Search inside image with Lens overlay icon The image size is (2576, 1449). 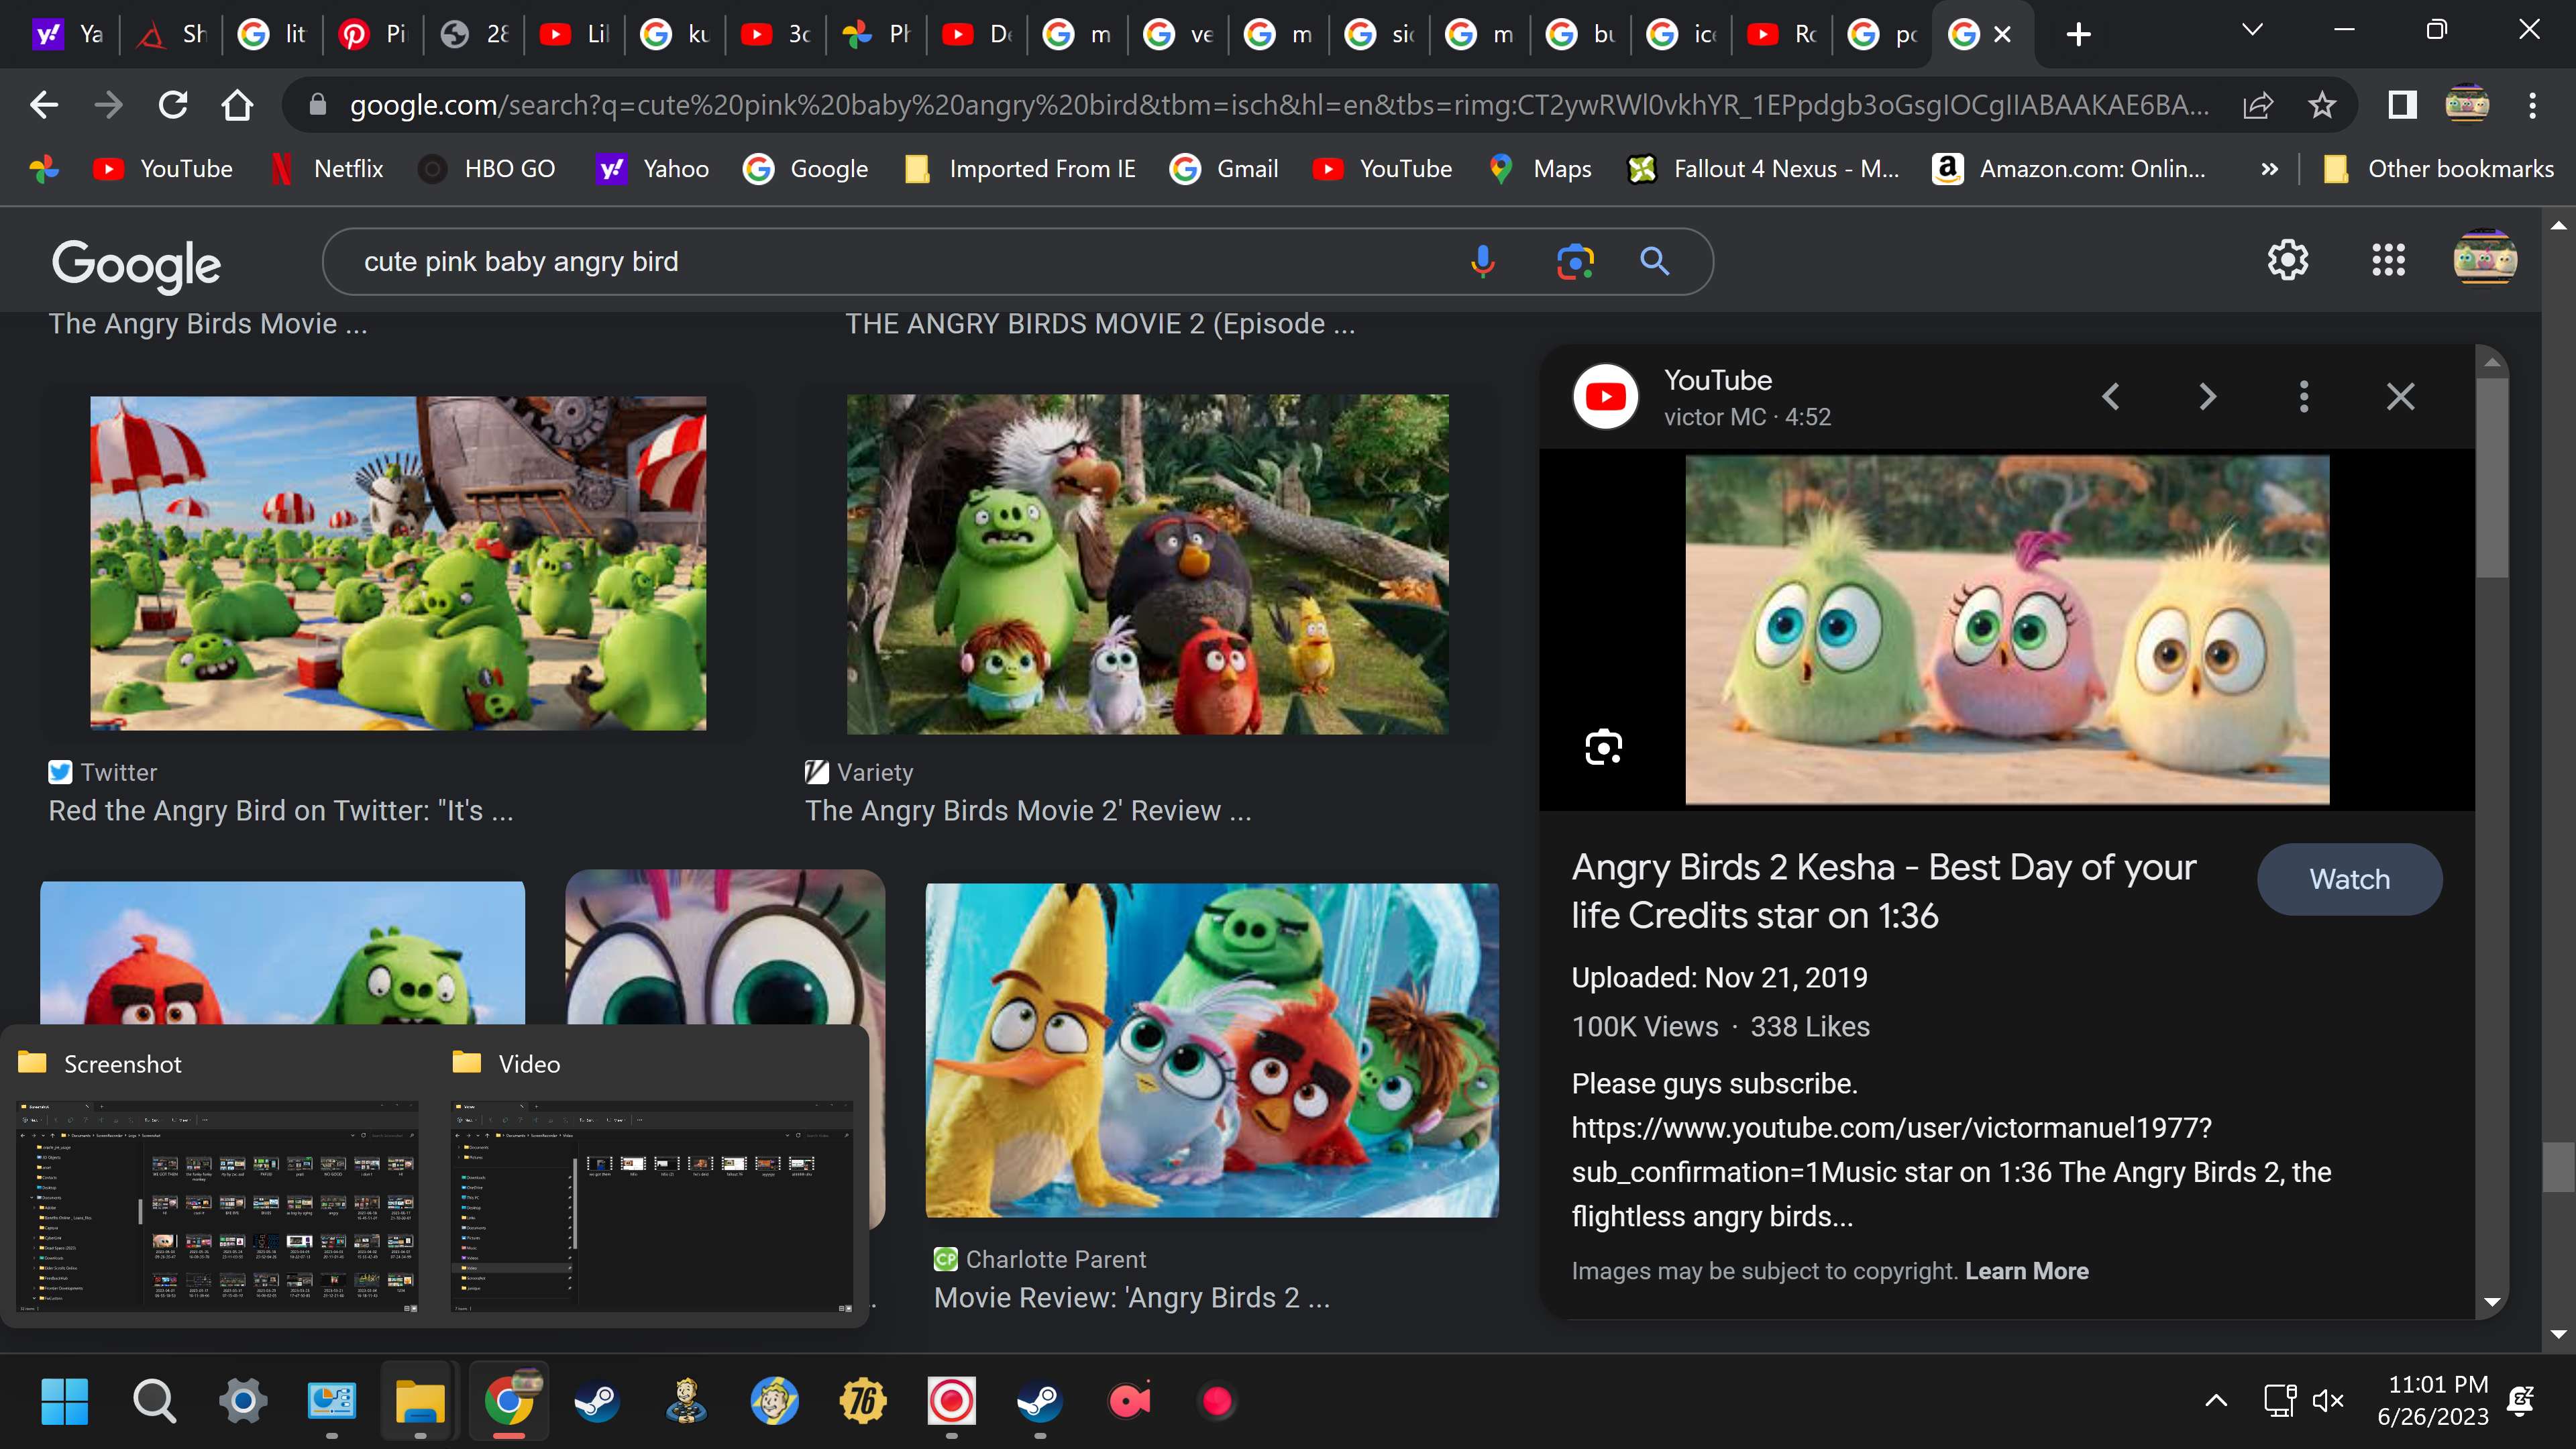pos(1604,747)
